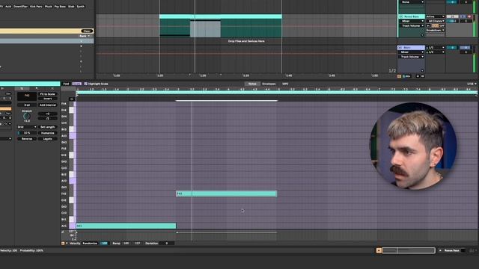This screenshot has height=269, width=479.
Task: Click the humanize amount 50% field
Action: pos(27,133)
